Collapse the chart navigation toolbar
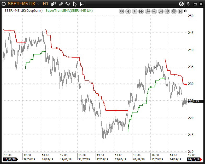The height and width of the screenshot is (164, 205). tap(185, 11)
